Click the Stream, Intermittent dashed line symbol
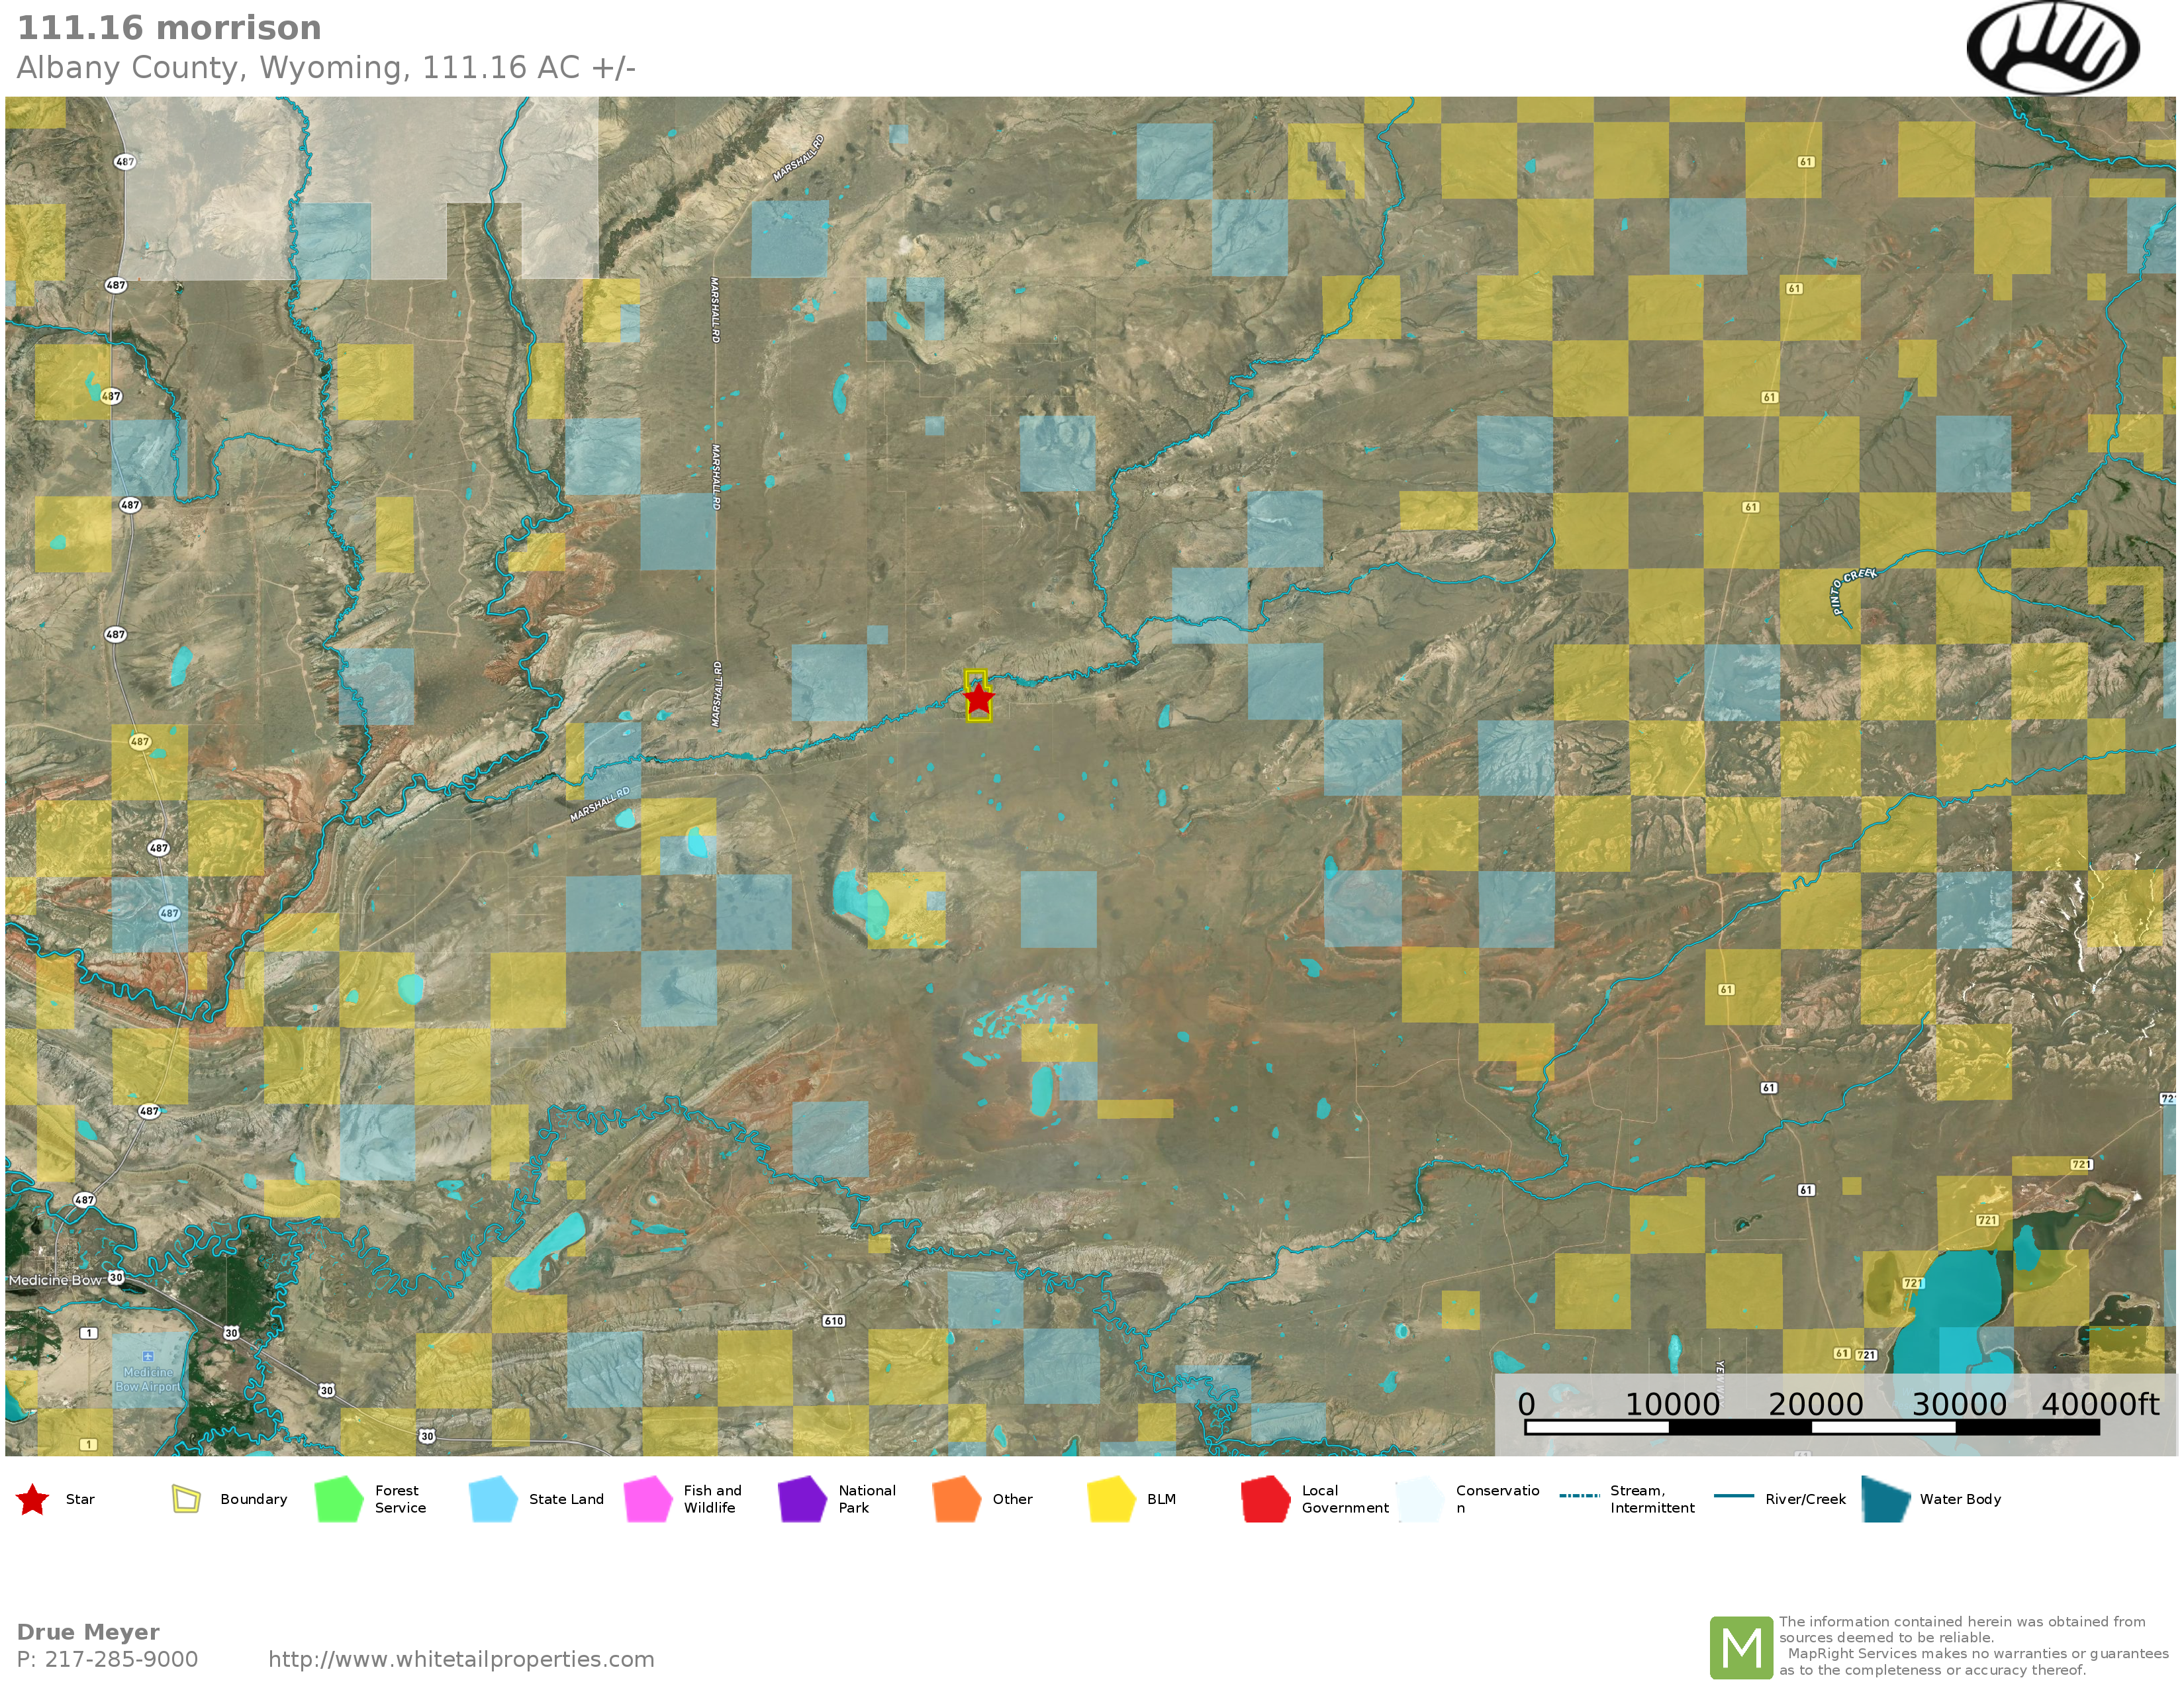This screenshot has width=2184, height=1688. pos(1579,1496)
